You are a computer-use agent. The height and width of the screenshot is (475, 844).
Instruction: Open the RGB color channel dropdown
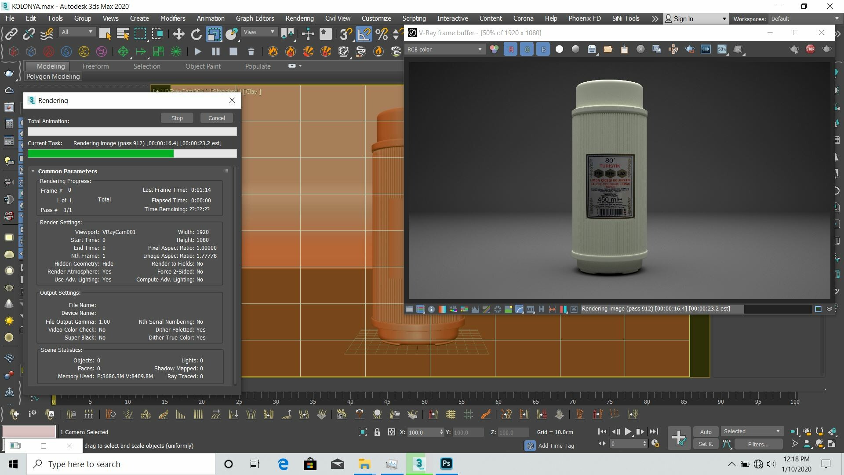point(444,49)
